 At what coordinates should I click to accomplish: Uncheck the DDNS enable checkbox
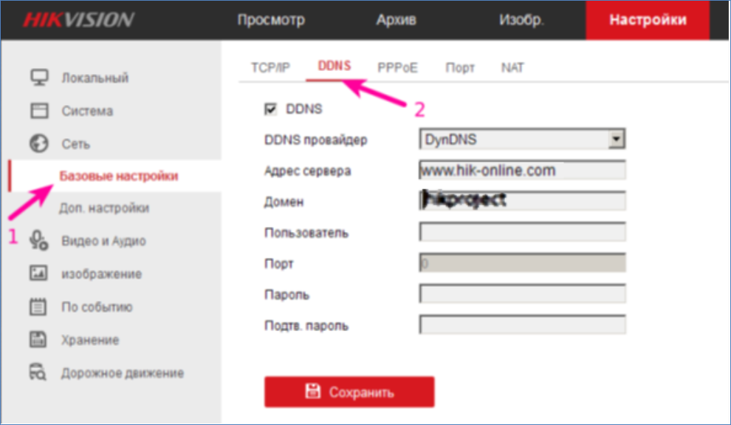coord(270,109)
